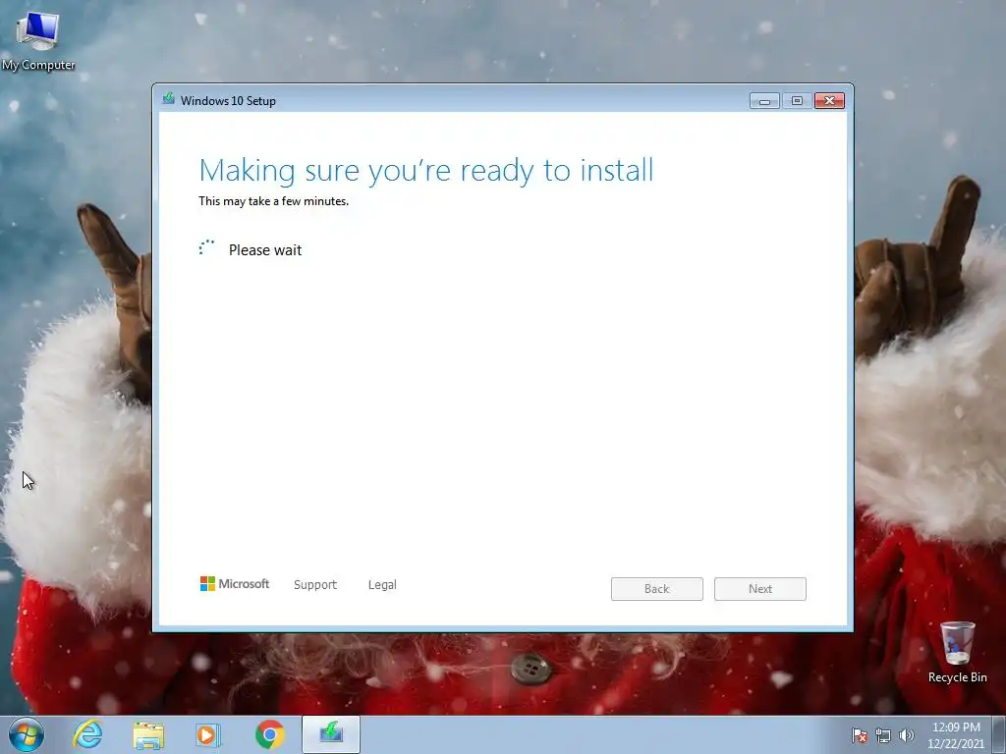Open the Legal link

[382, 585]
